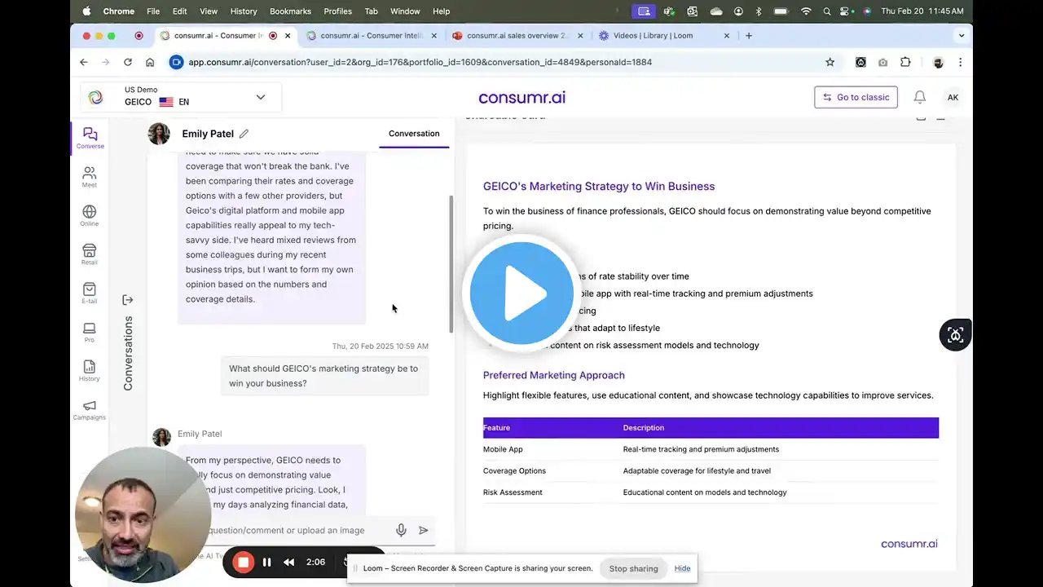Open the Retail sidebar section

tap(90, 254)
